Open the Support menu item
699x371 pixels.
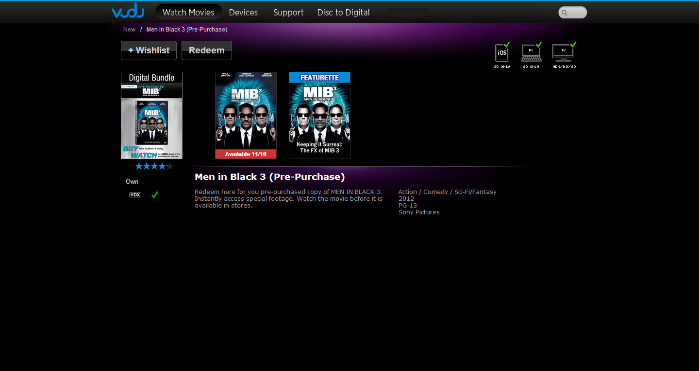(x=288, y=13)
